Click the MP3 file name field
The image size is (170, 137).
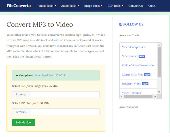(65, 112)
